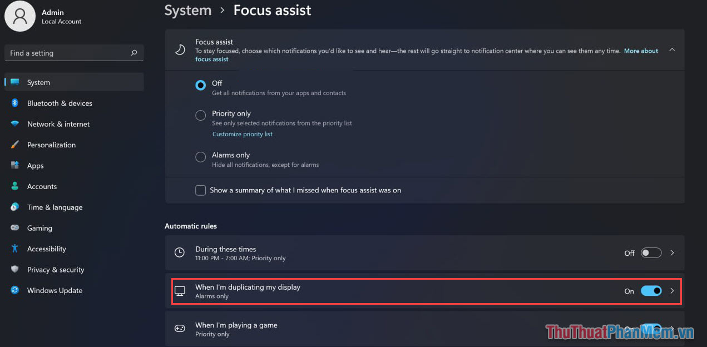
Task: Turn on the During these times toggle
Action: click(x=651, y=253)
